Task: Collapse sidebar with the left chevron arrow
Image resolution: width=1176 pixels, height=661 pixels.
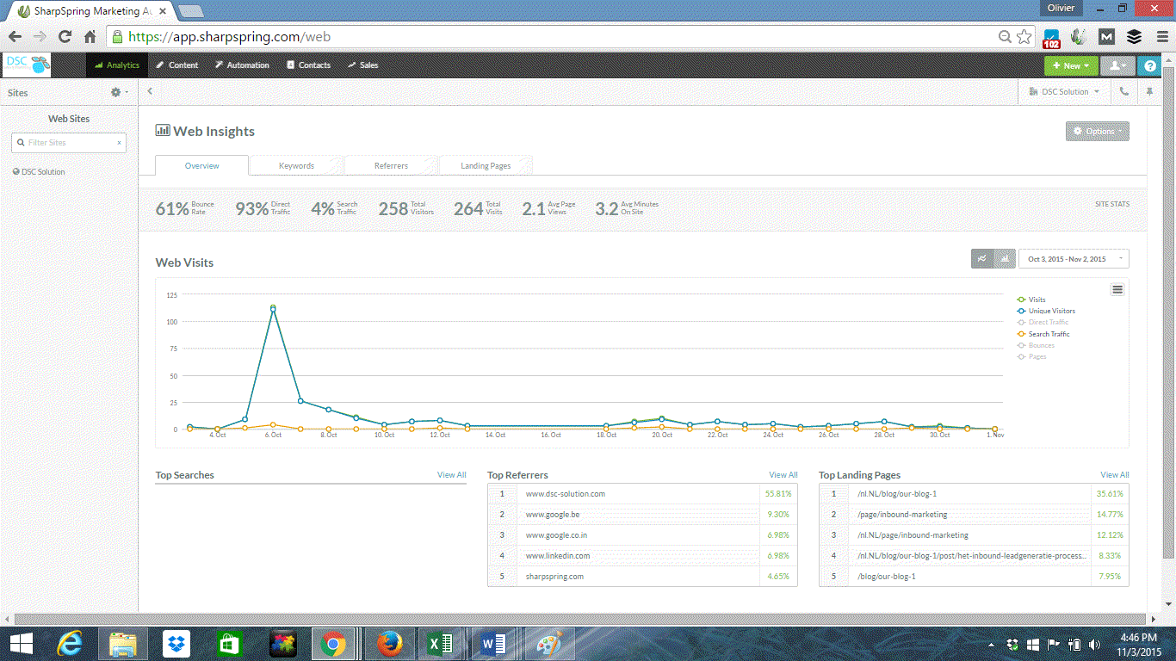Action: [150, 91]
